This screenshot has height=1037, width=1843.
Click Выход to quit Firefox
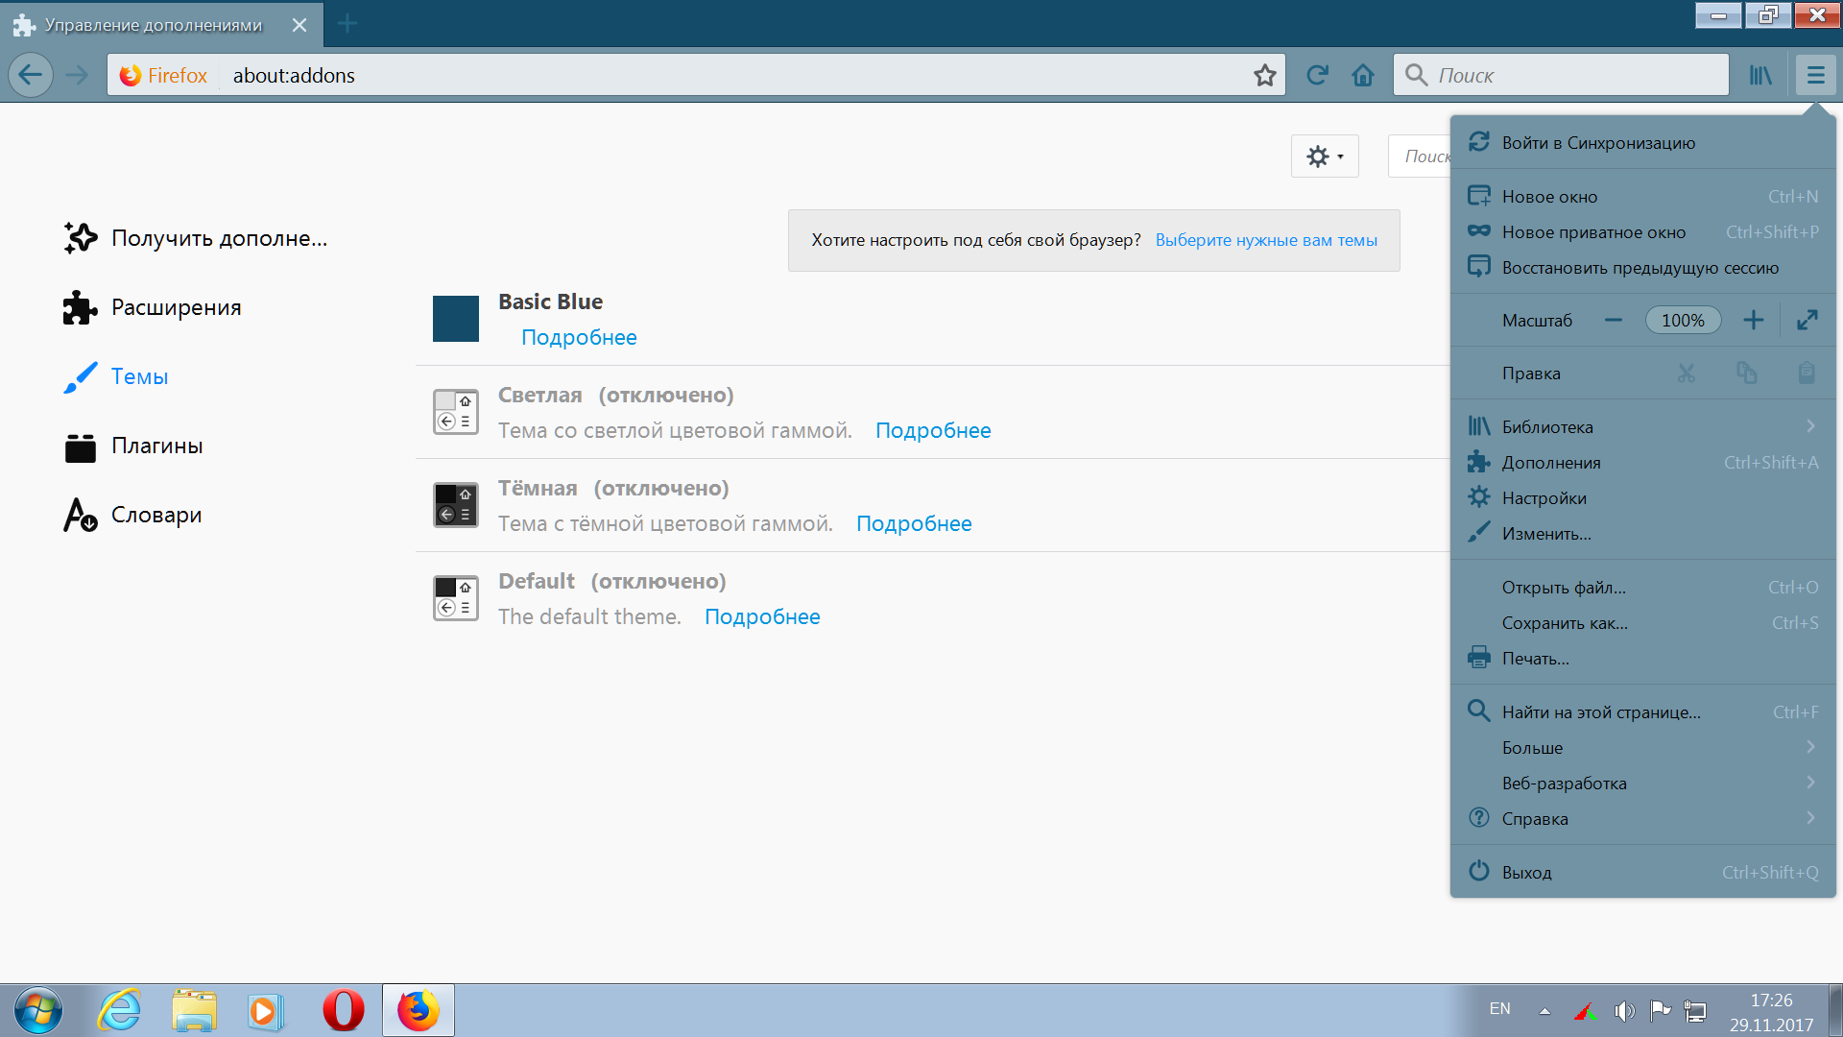pos(1642,872)
